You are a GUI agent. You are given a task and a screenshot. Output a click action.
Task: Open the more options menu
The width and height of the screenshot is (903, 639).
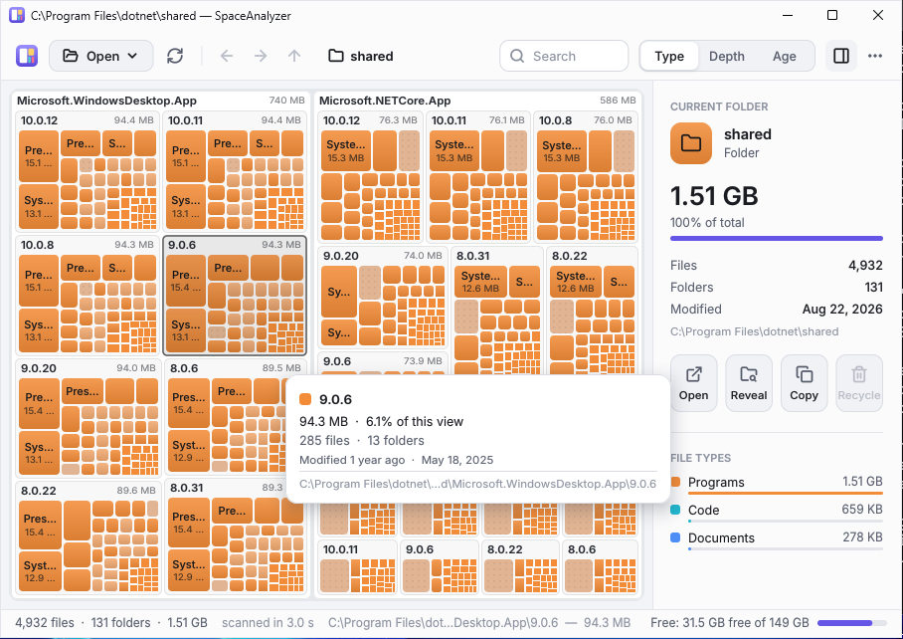(875, 56)
